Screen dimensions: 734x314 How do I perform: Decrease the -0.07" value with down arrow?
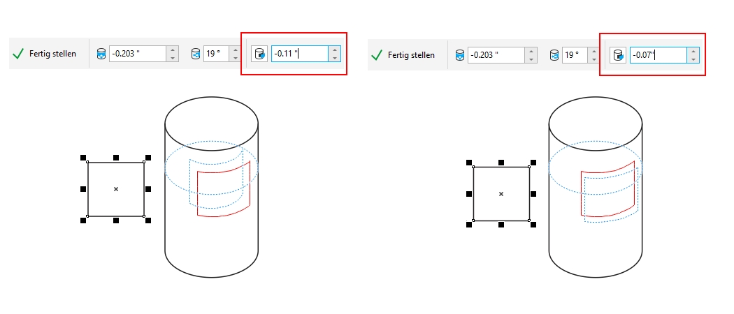(x=693, y=59)
